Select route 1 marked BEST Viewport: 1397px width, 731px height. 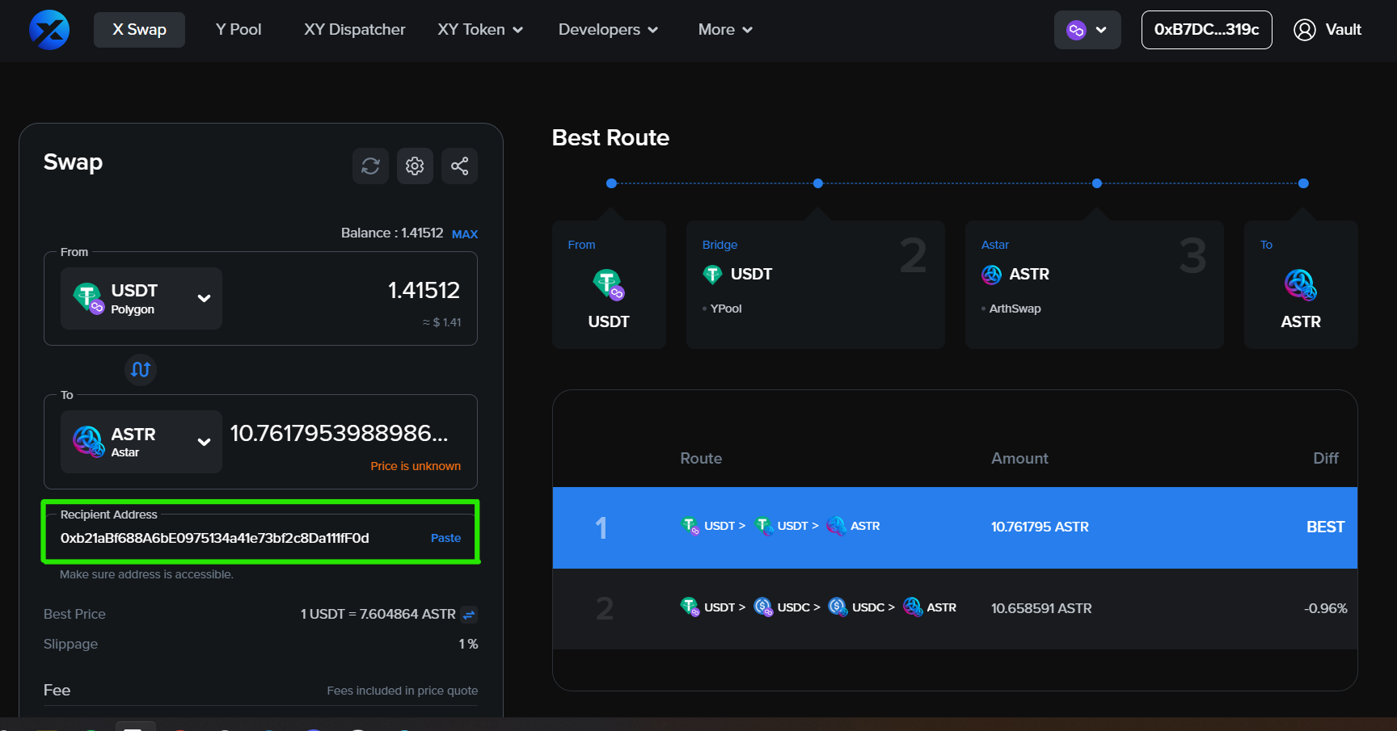(x=955, y=527)
